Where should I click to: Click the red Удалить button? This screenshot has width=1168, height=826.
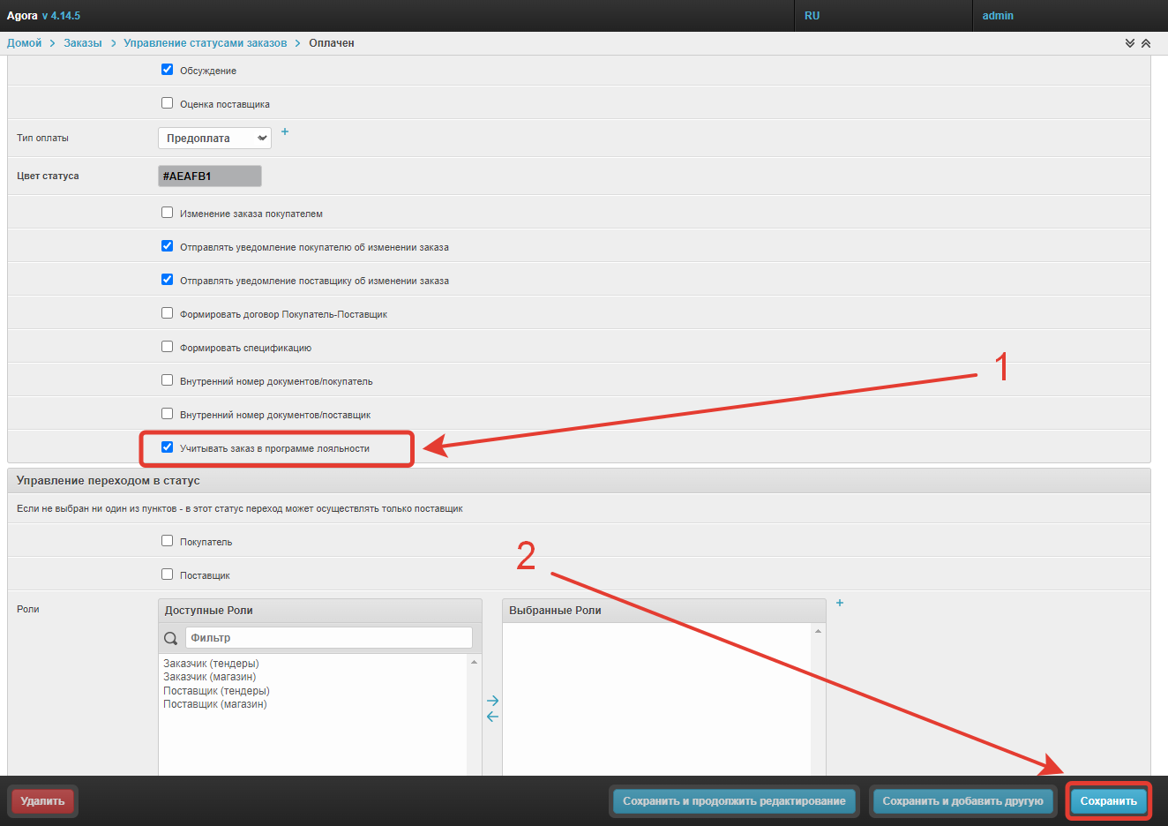click(42, 801)
